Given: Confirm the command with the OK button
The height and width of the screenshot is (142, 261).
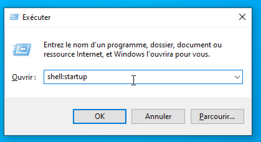Looking at the screenshot, I should pos(100,116).
